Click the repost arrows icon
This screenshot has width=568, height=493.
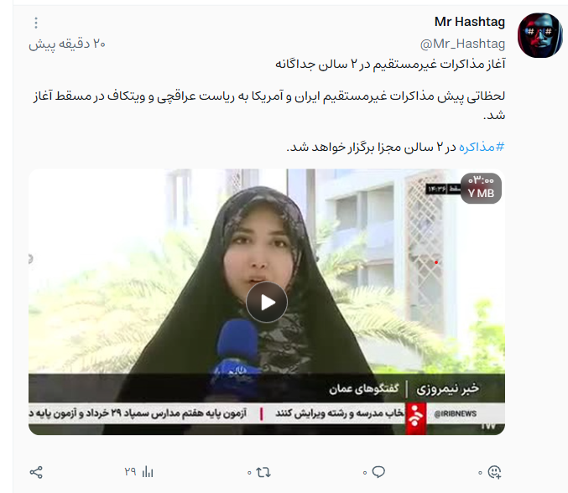click(x=263, y=472)
